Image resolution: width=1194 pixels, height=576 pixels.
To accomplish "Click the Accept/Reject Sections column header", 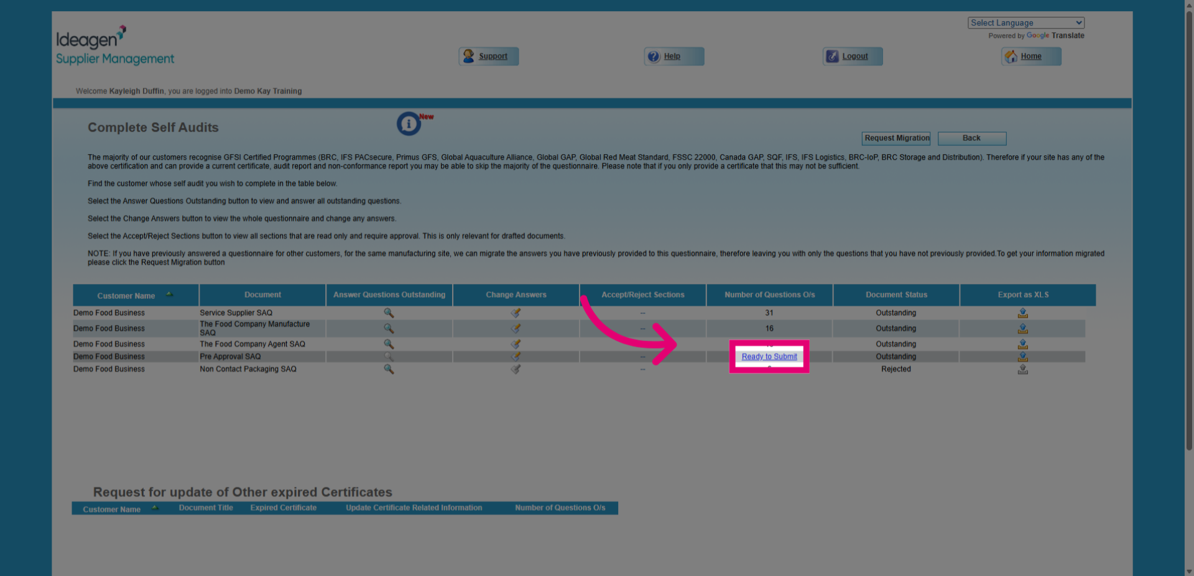I will click(x=643, y=295).
